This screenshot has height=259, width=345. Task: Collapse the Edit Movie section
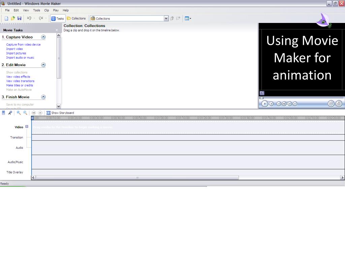click(43, 65)
